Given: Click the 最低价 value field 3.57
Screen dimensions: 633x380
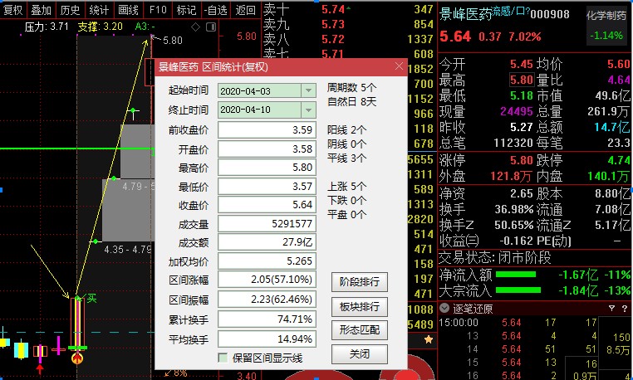Looking at the screenshot, I should click(267, 187).
